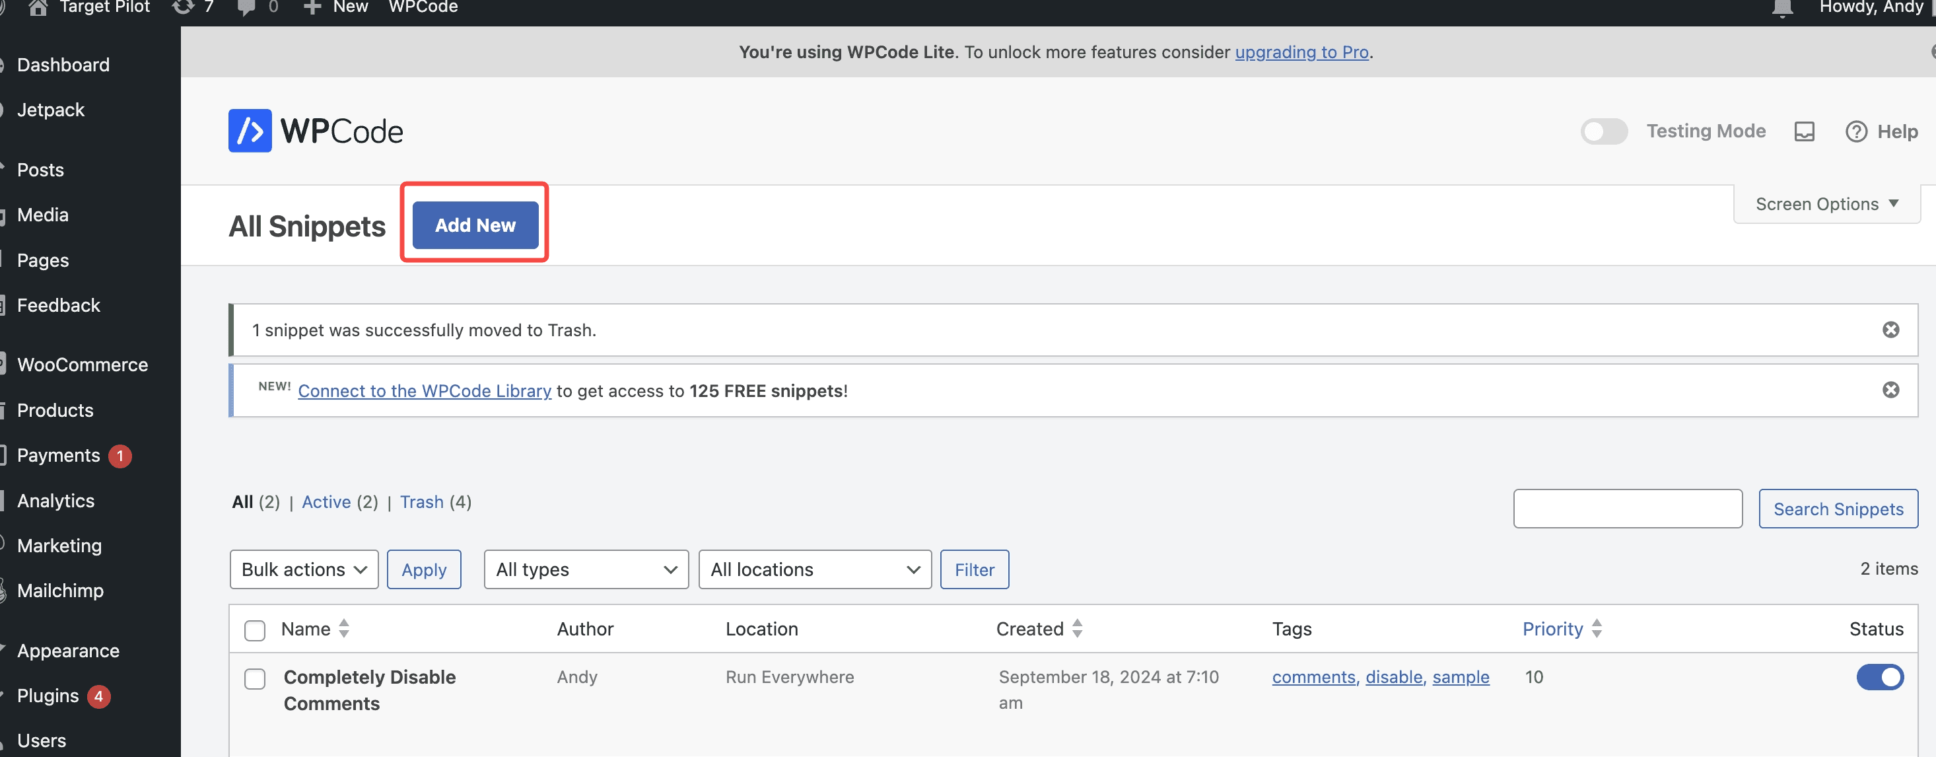The width and height of the screenshot is (1936, 757).
Task: Expand the All locations dropdown
Action: pyautogui.click(x=814, y=569)
